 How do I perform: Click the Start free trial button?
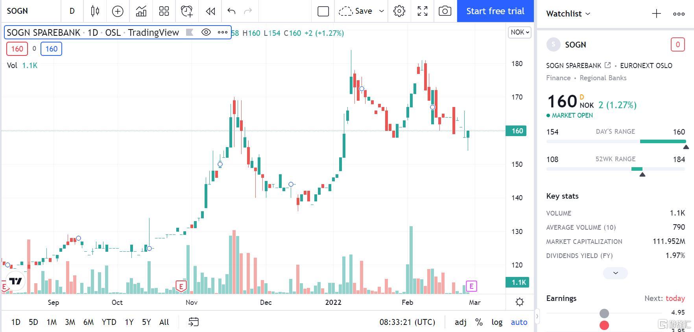(495, 11)
